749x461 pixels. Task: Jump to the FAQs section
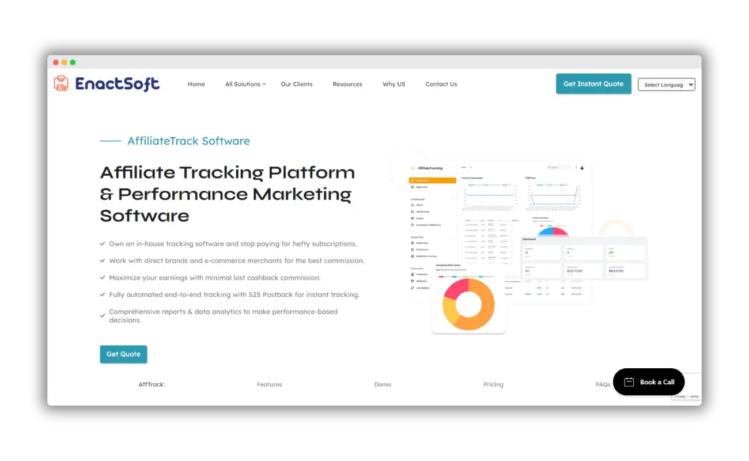click(603, 384)
